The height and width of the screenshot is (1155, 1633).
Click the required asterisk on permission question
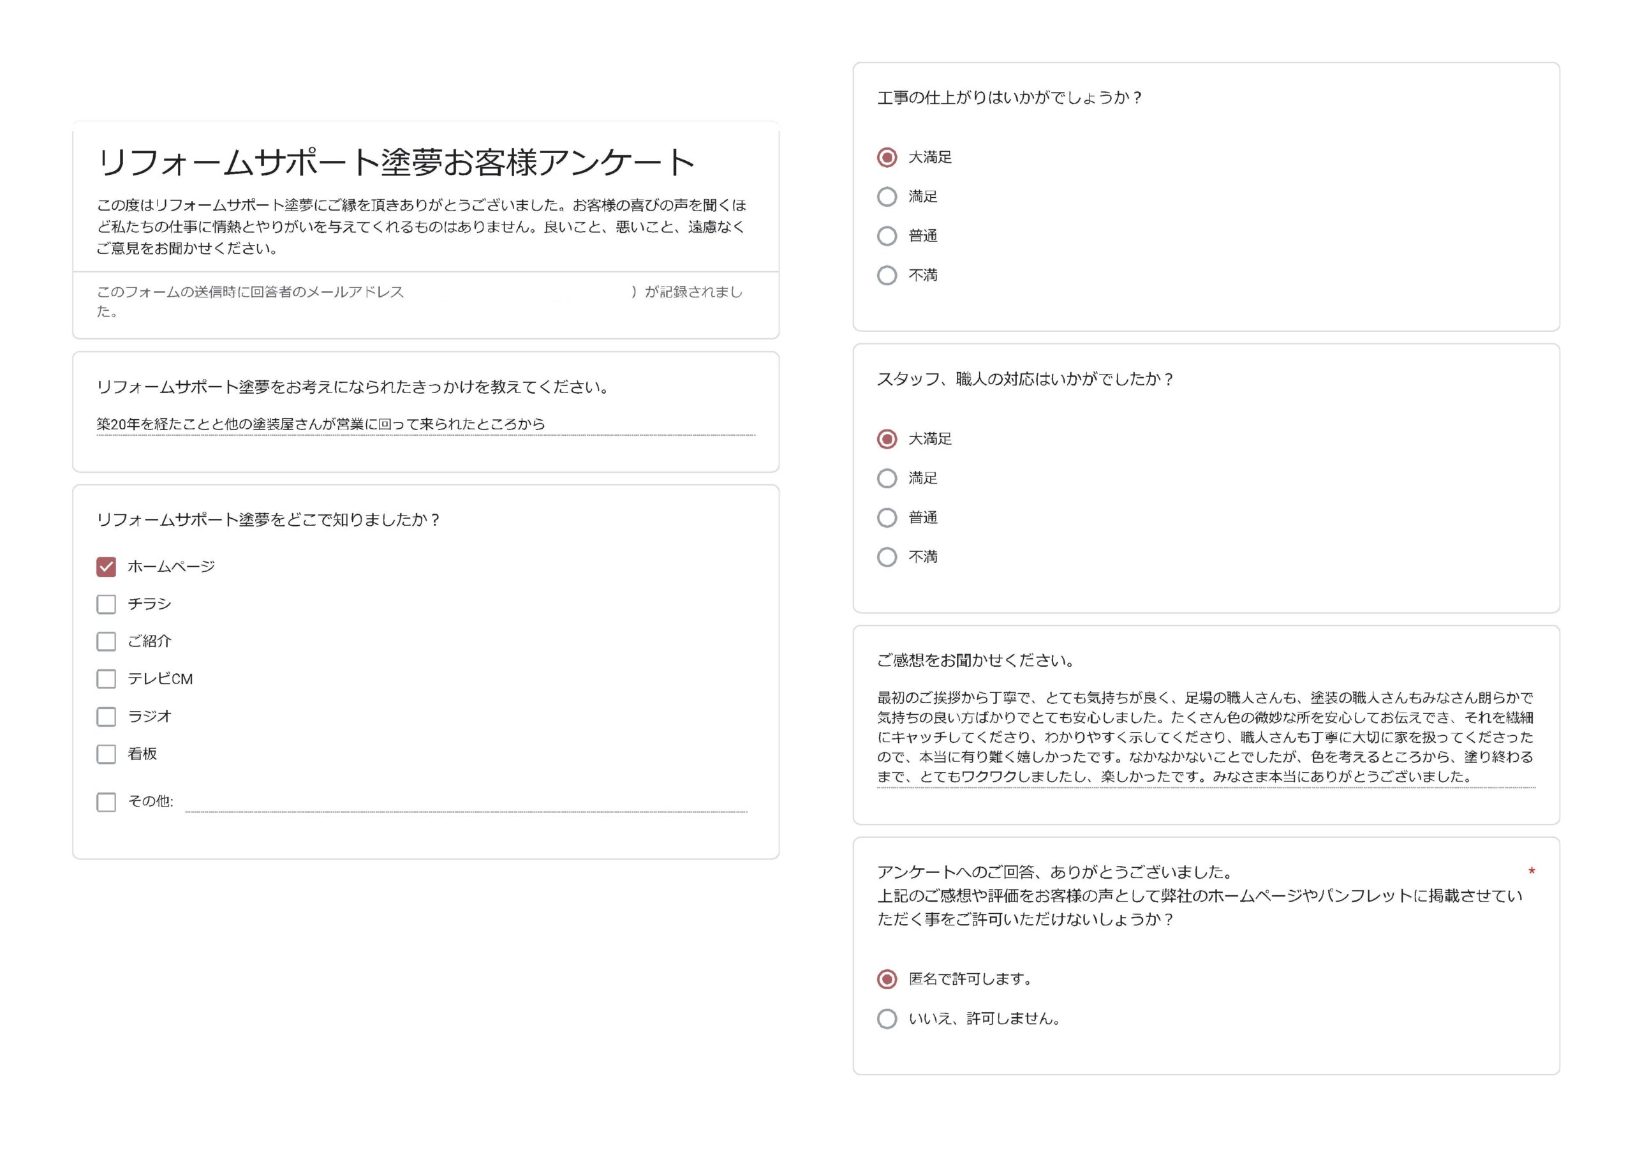coord(1532,872)
